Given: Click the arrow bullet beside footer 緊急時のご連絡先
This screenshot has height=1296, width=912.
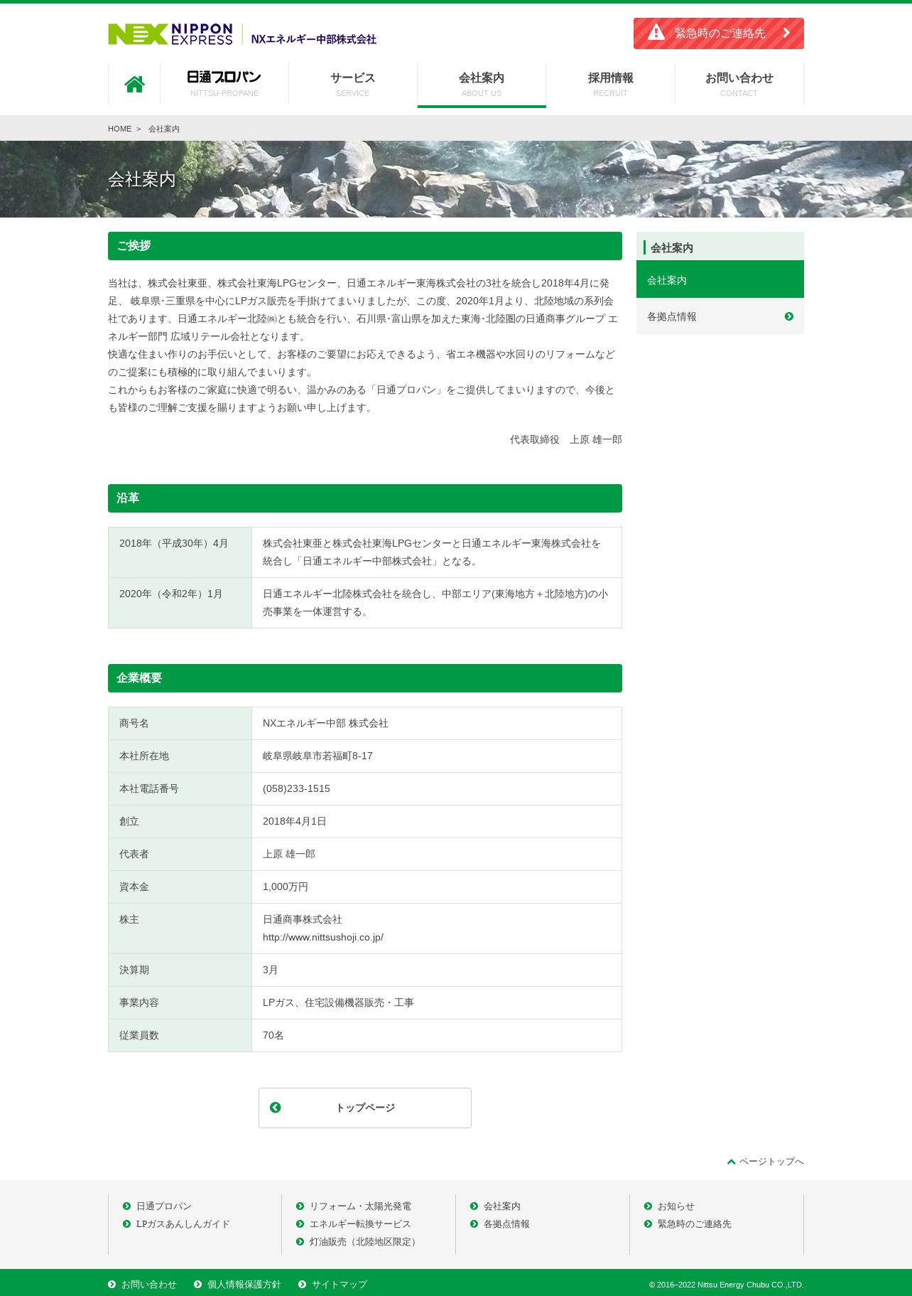Looking at the screenshot, I should point(648,1224).
